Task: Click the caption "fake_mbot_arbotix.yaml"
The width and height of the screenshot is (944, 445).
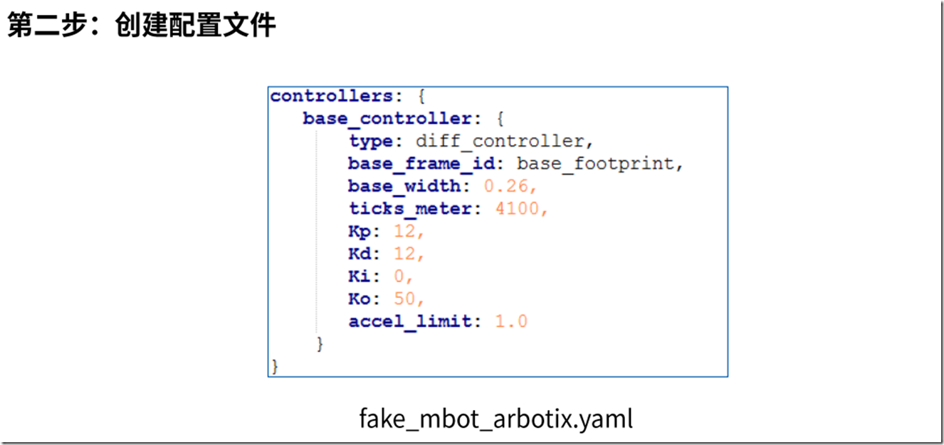Action: tap(495, 419)
